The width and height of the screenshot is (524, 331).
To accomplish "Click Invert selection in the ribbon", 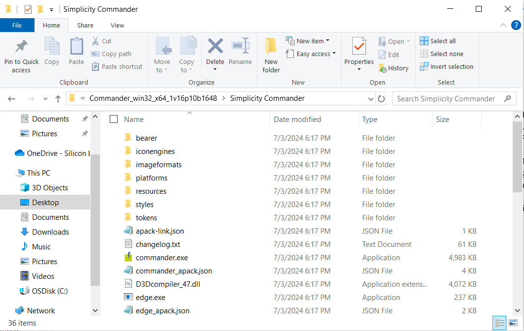I will [446, 66].
